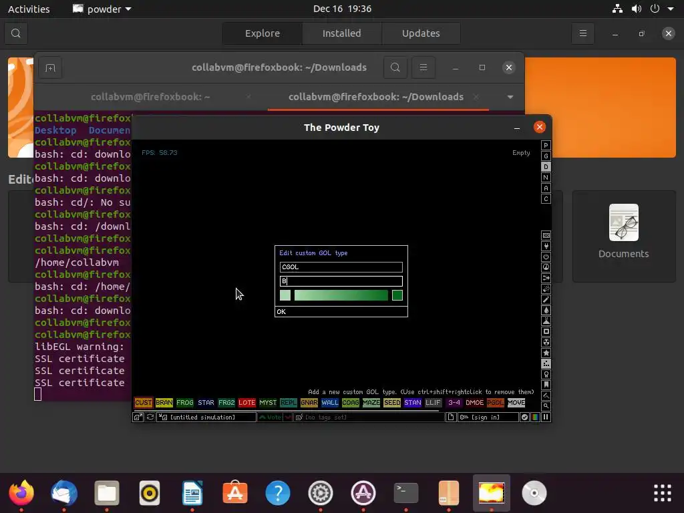Open the Special star category
The width and height of the screenshot is (684, 513).
[x=546, y=353]
